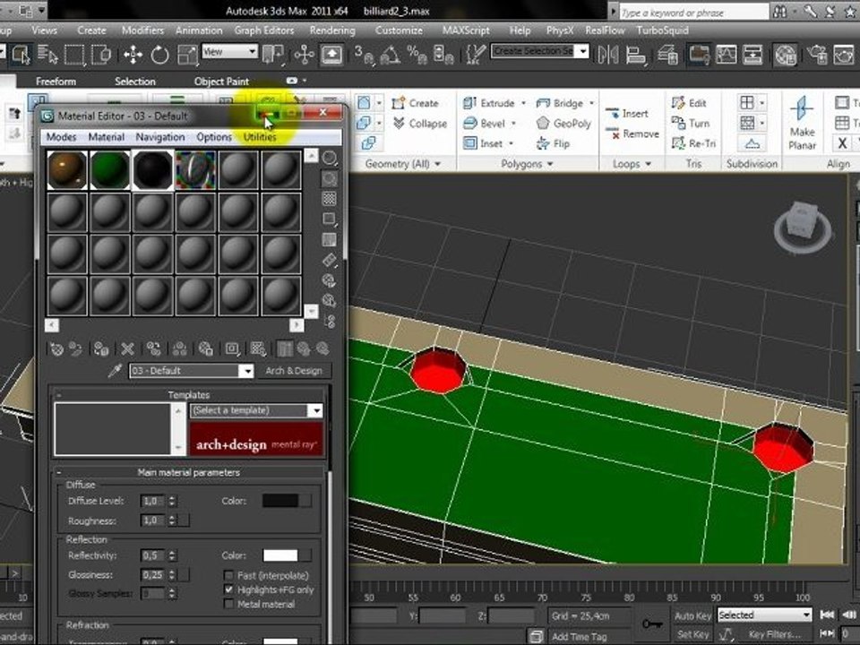
Task: Toggle Backlight icon in Material Editor
Action: tap(329, 179)
